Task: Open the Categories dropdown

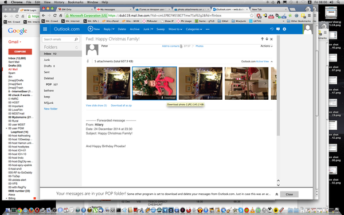Action: (194, 29)
